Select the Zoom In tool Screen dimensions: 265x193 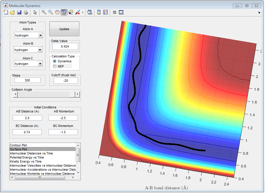pyautogui.click(x=44, y=12)
